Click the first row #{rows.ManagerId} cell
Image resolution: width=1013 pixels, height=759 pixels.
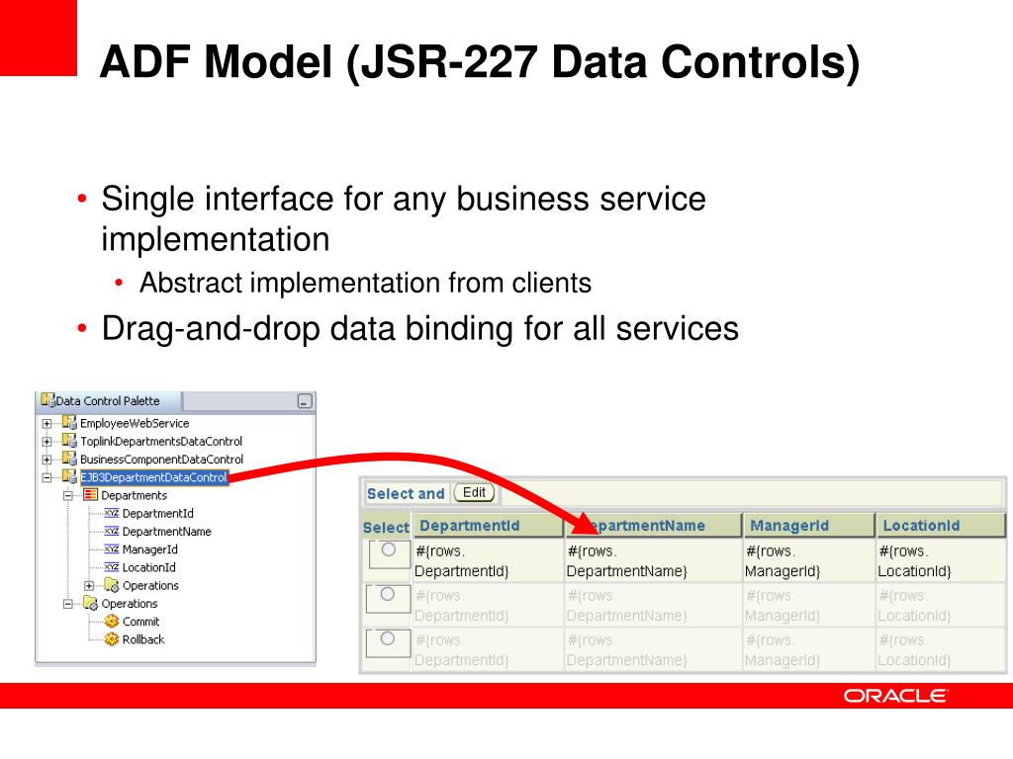click(x=809, y=561)
